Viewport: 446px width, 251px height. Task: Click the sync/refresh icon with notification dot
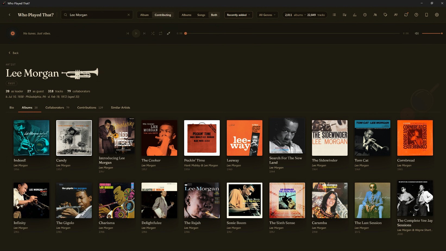(406, 15)
